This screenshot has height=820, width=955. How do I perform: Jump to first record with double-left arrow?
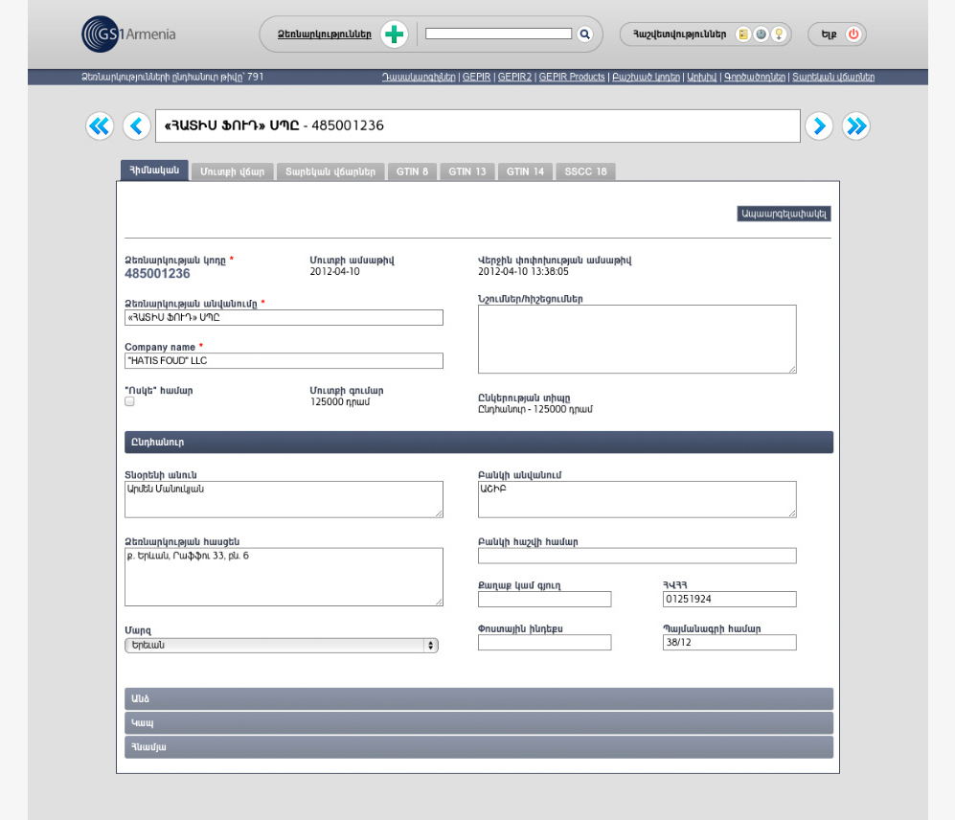pos(100,126)
